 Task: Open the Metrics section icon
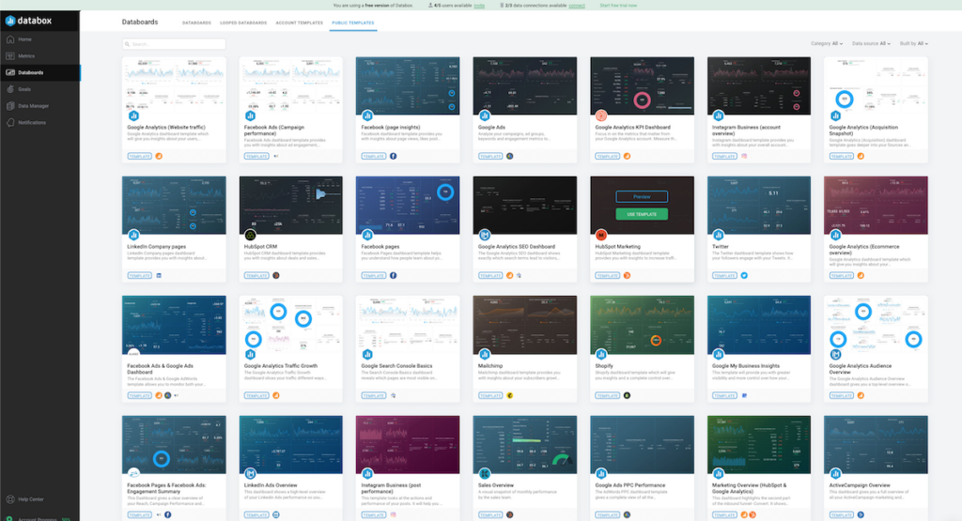(9, 55)
